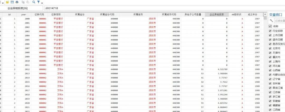Screen dimensions: 285x112
Task: Uncheck the 辽宁省 variable checkbox
Action: pyautogui.click(x=270, y=79)
